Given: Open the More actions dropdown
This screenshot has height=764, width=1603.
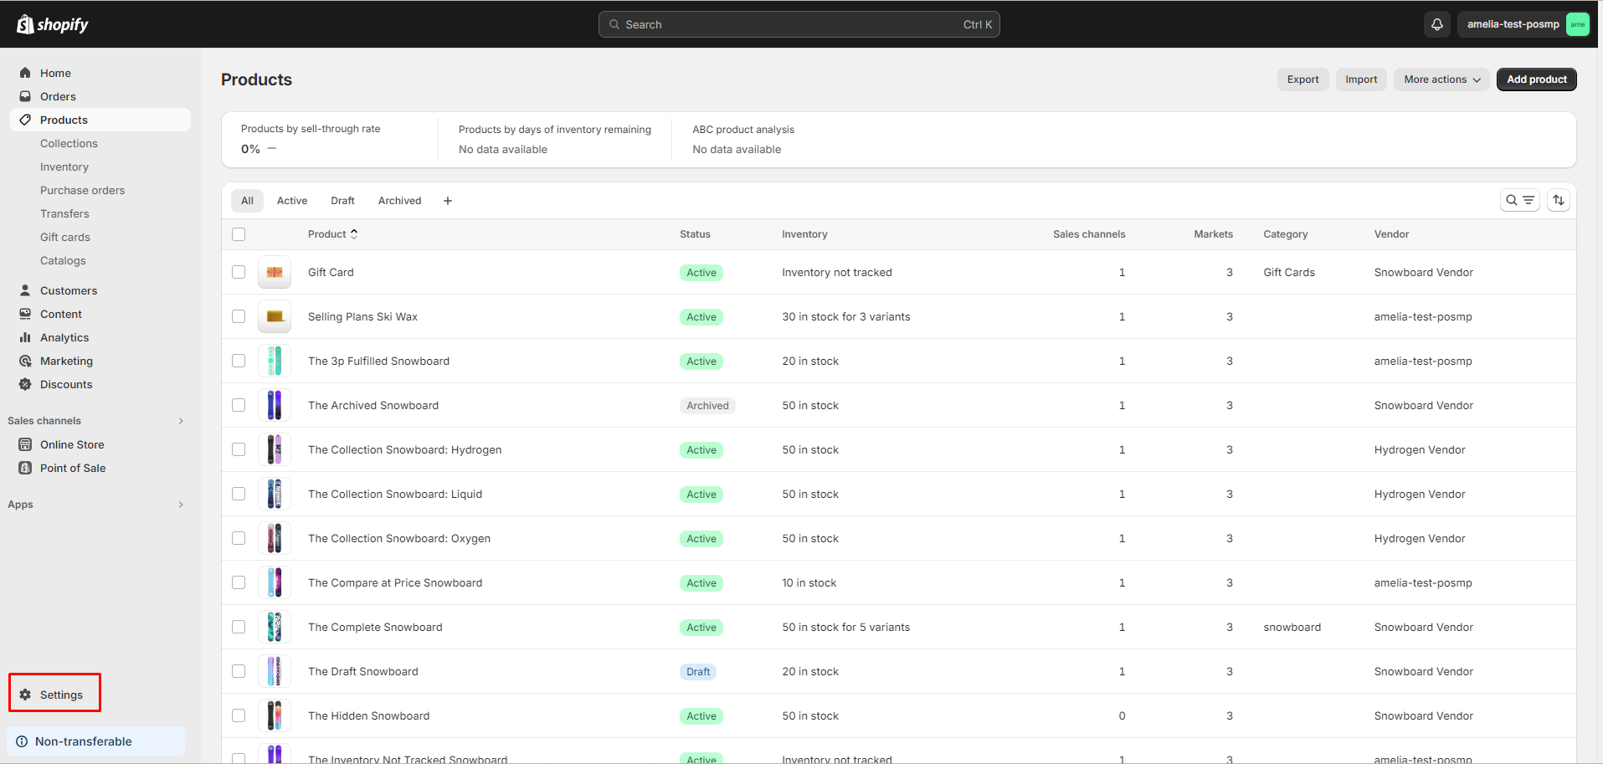Looking at the screenshot, I should (1440, 79).
